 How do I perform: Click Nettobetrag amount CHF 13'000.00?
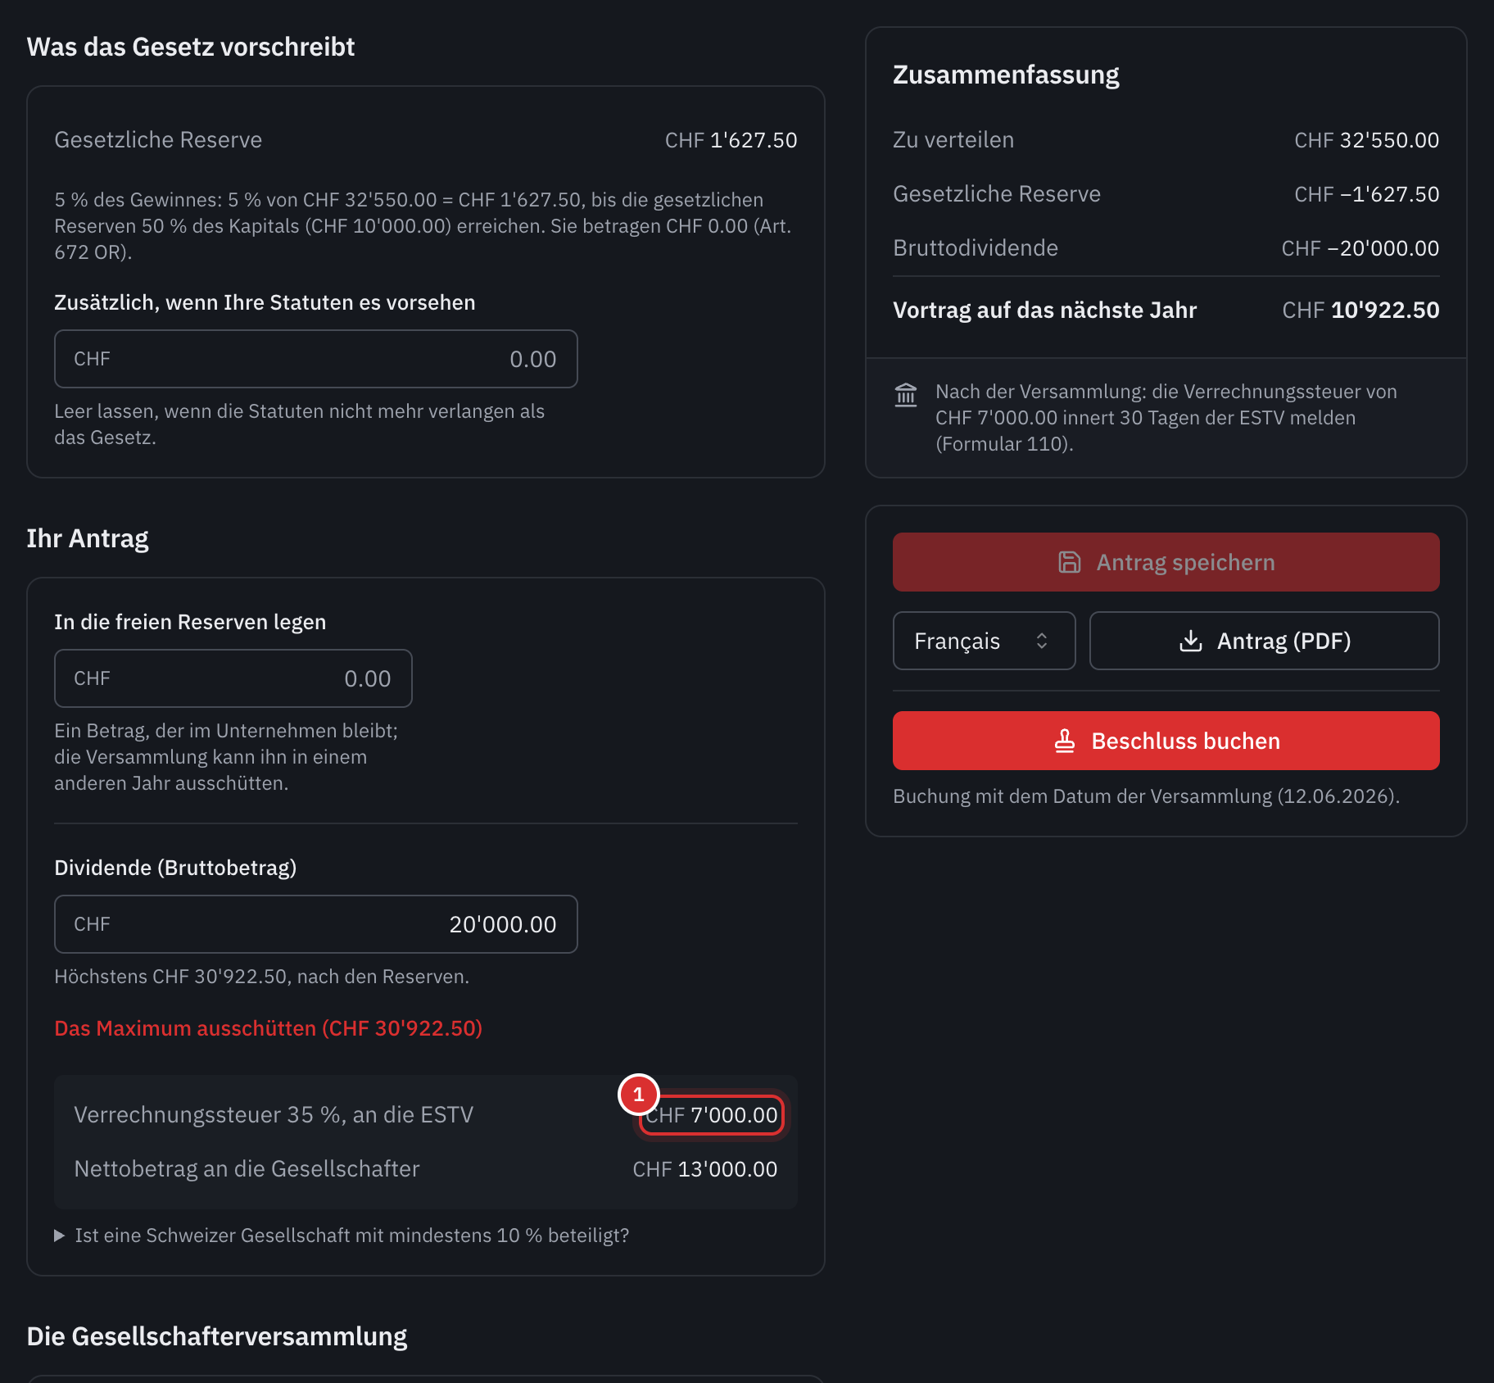click(704, 1169)
